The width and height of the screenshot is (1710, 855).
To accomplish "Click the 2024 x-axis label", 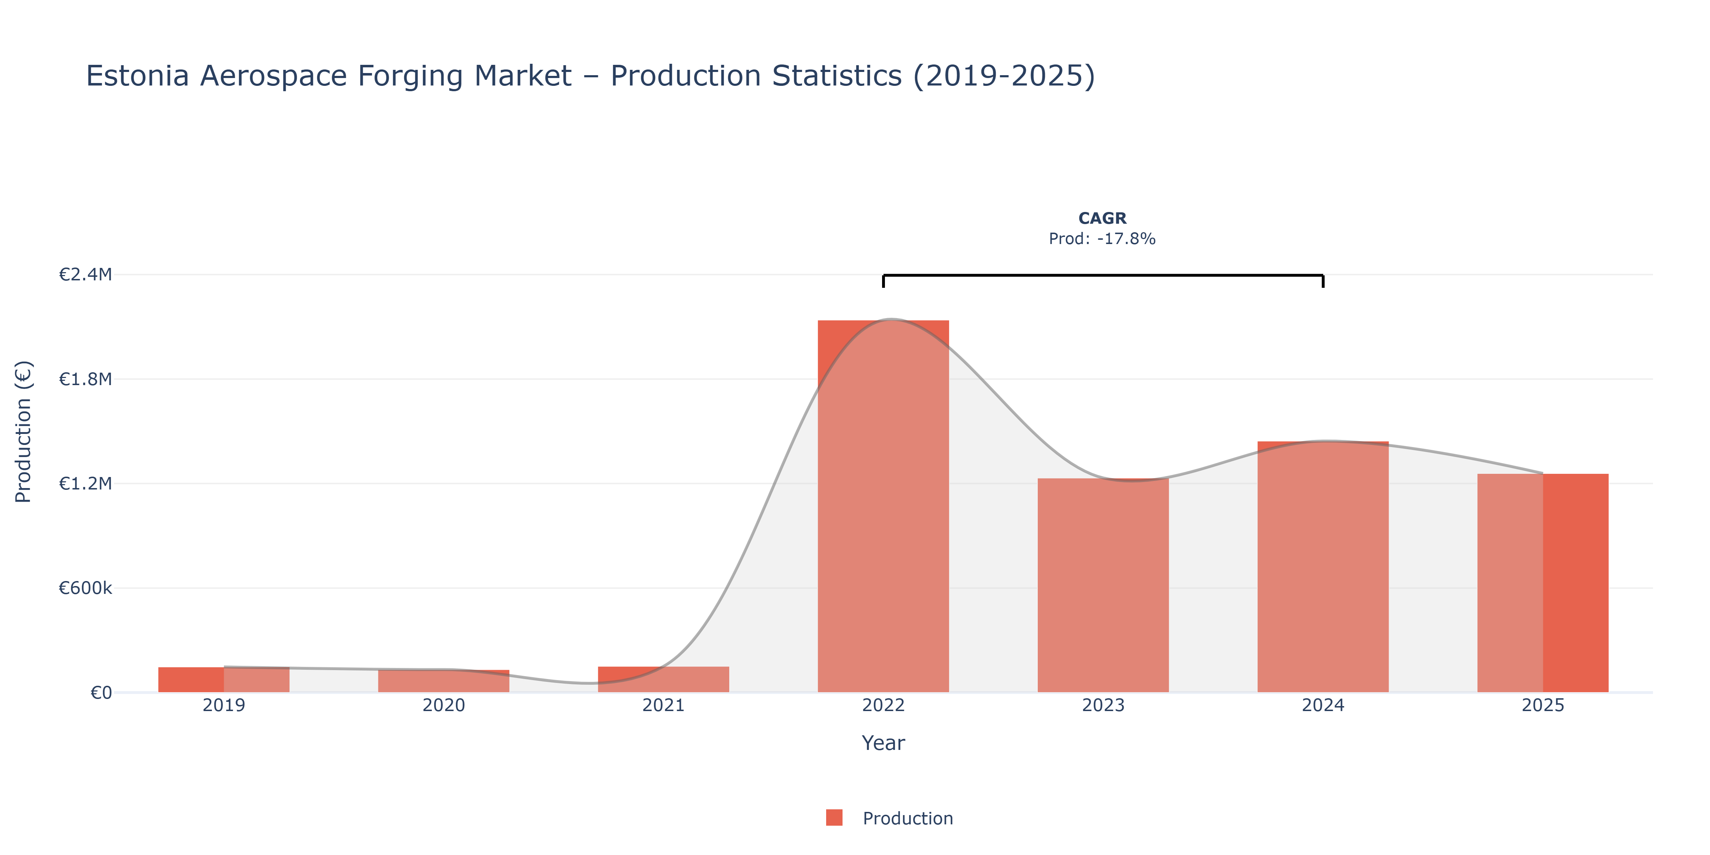I will pos(1322,705).
